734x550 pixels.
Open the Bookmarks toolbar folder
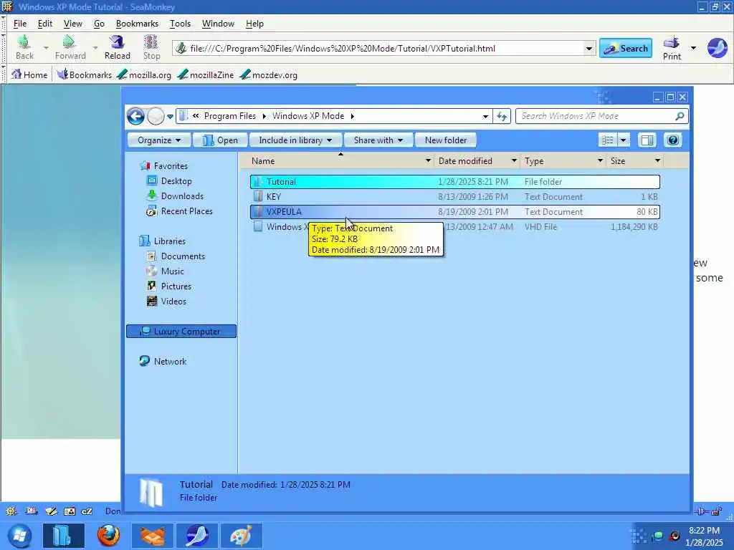85,74
